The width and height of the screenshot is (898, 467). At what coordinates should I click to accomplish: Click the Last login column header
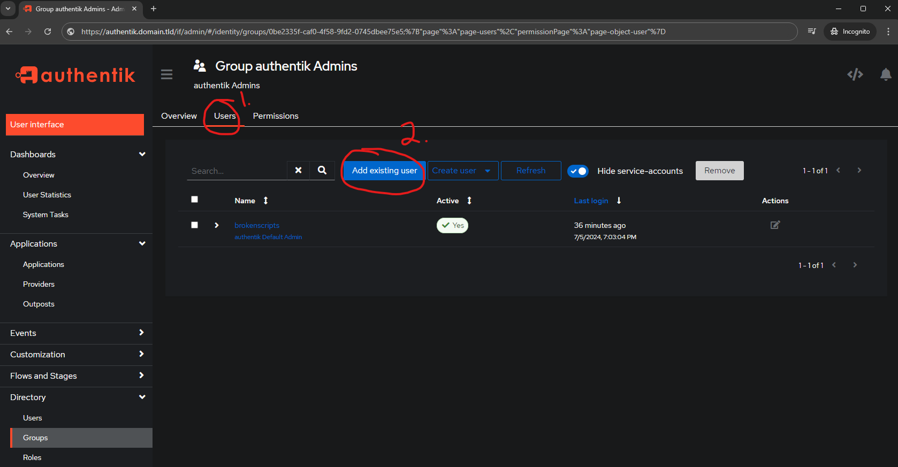click(591, 201)
